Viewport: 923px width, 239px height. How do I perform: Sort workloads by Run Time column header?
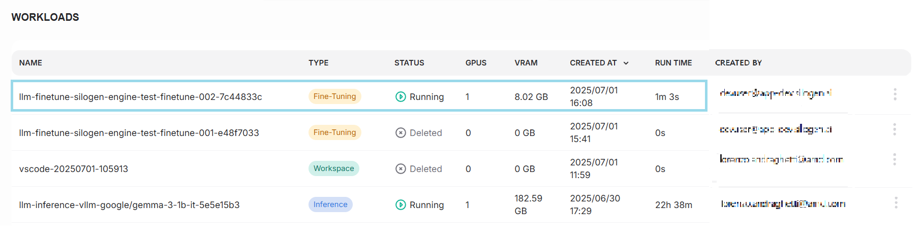673,63
